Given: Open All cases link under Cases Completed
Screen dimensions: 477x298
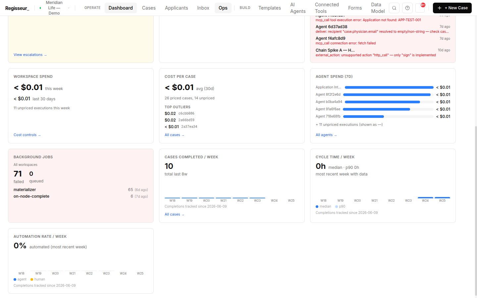Looking at the screenshot, I should [174, 215].
